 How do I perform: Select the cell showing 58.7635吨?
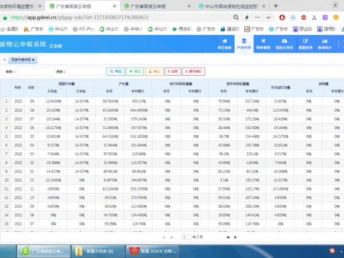tap(110, 101)
